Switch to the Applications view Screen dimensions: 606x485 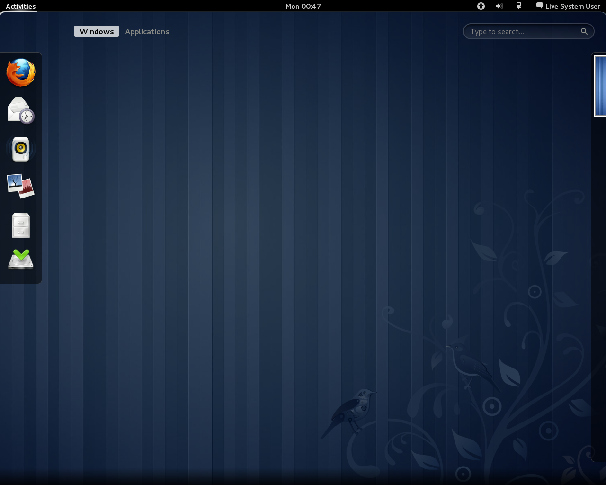coord(147,31)
